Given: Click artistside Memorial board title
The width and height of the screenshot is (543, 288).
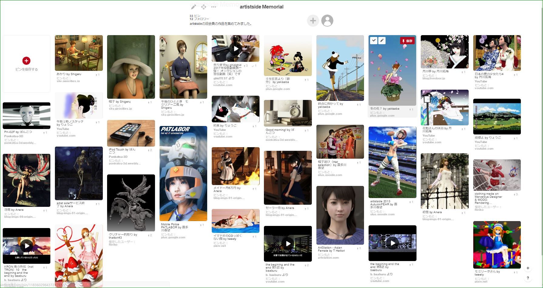Looking at the screenshot, I should click(261, 7).
